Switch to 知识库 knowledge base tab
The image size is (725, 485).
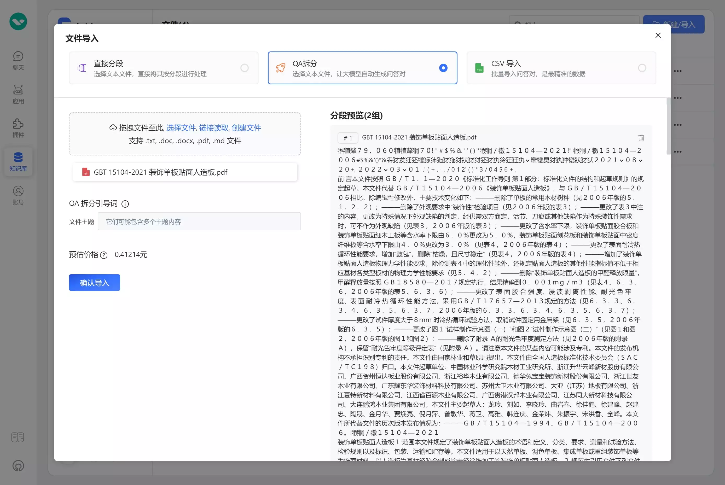tap(18, 161)
